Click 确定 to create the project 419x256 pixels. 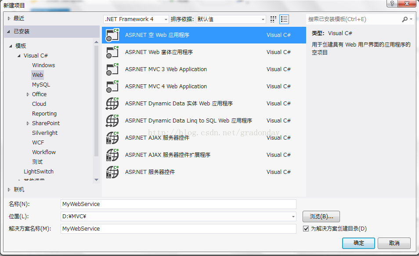pyautogui.click(x=358, y=243)
